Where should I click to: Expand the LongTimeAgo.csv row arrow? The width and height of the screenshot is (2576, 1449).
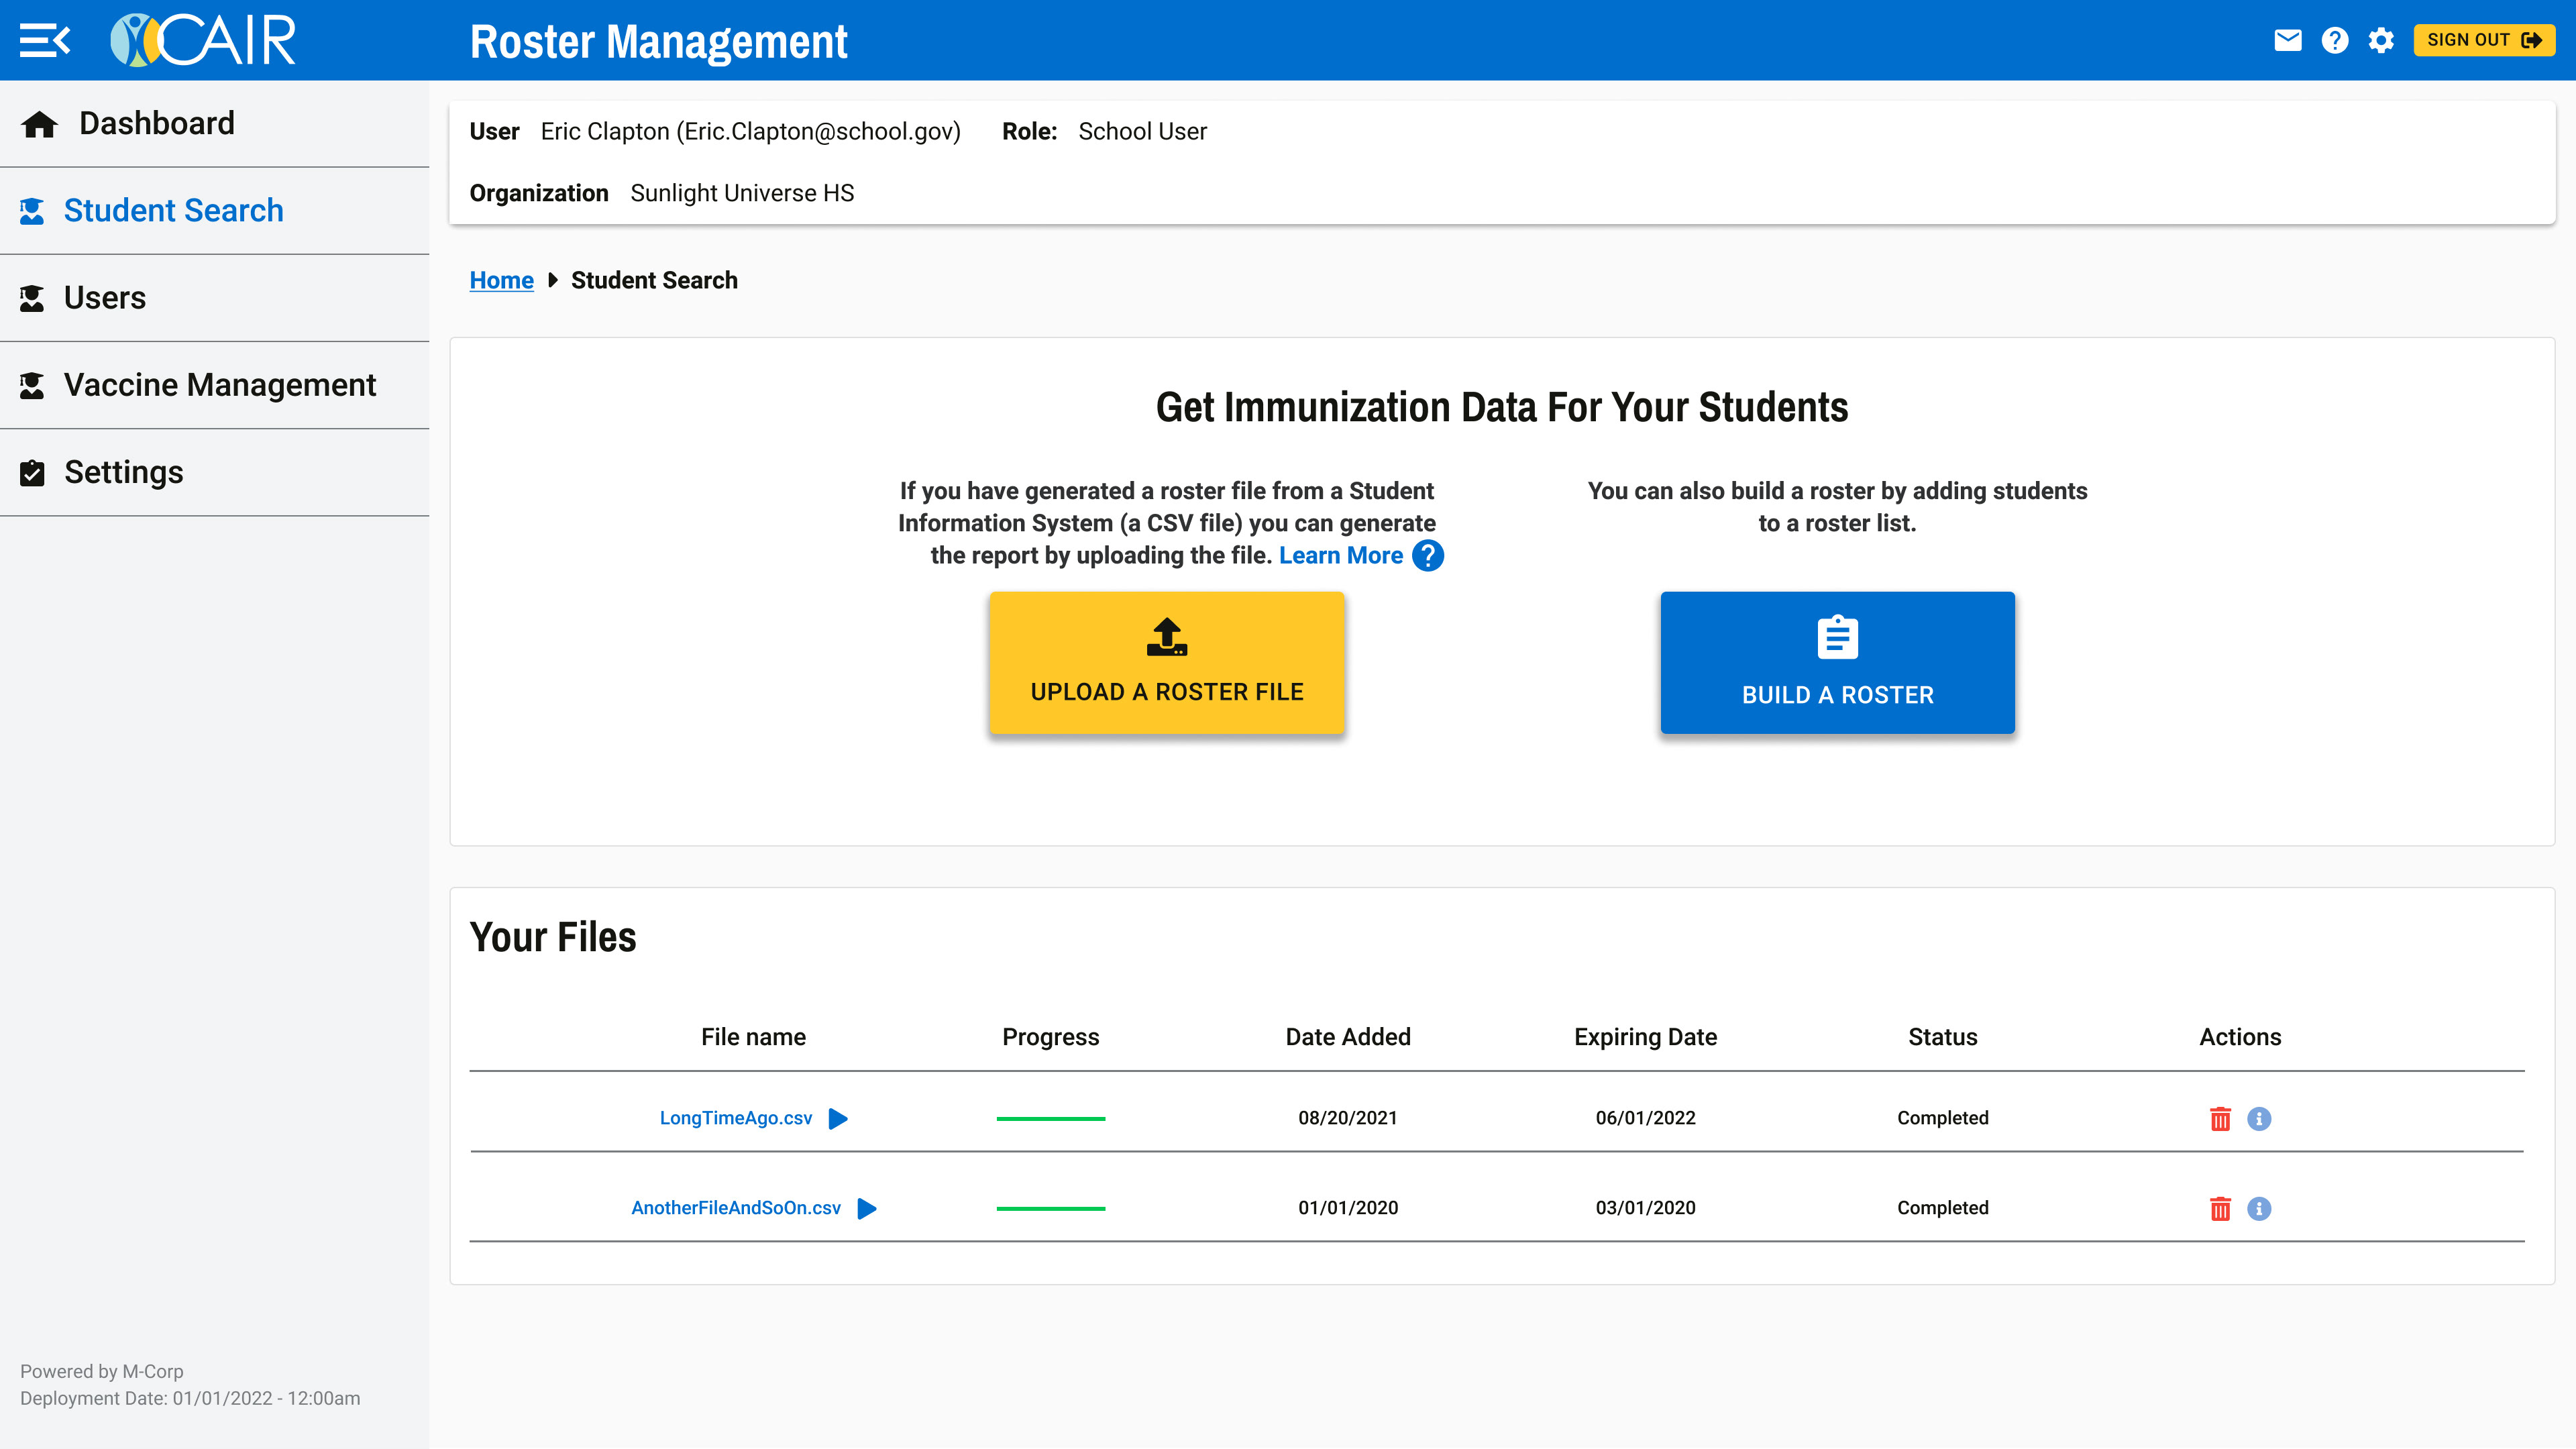point(838,1118)
